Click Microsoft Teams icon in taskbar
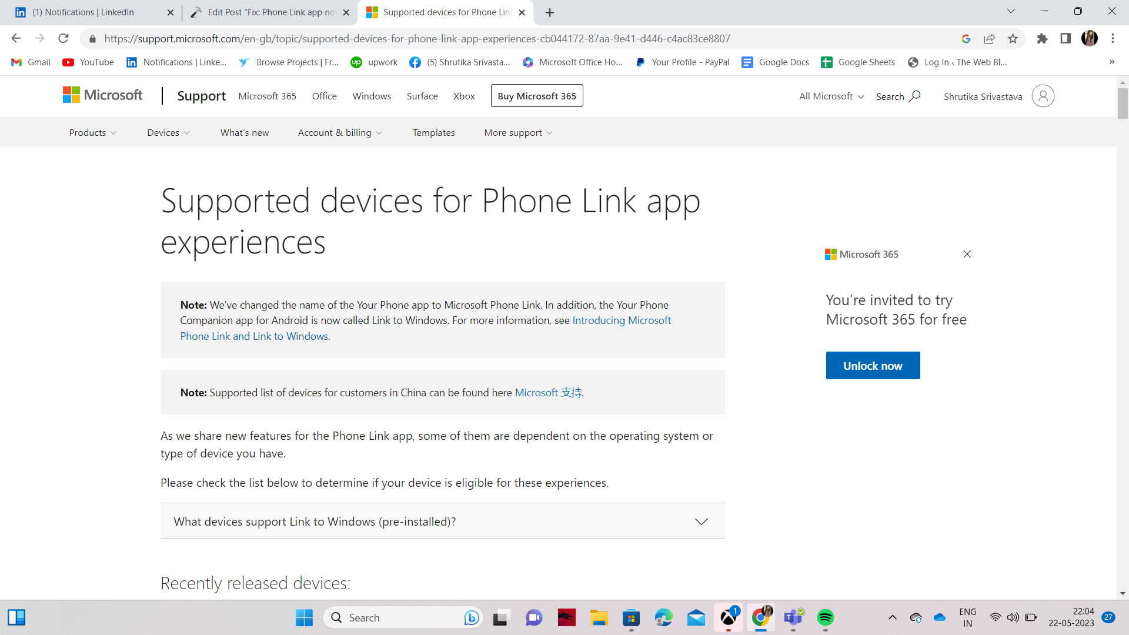1129x635 pixels. coord(793,617)
